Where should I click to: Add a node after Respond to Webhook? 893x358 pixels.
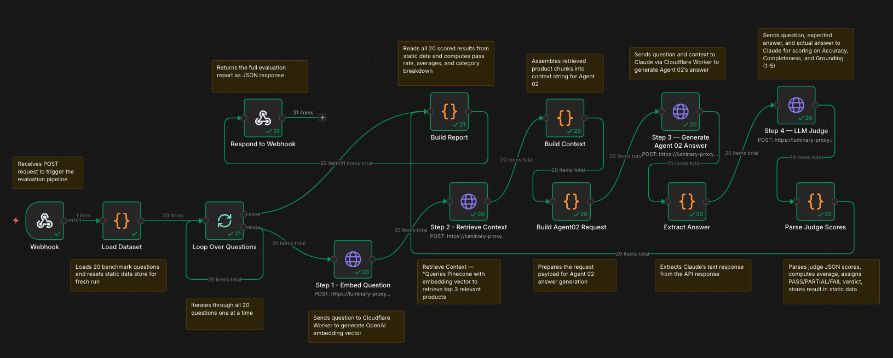[322, 118]
